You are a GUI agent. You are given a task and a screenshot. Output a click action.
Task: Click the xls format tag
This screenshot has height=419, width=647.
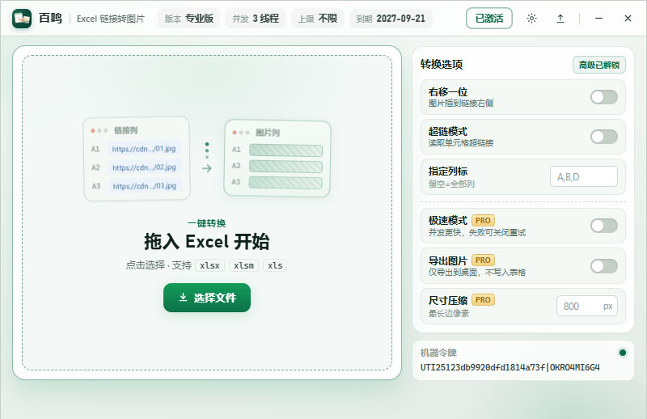click(275, 265)
